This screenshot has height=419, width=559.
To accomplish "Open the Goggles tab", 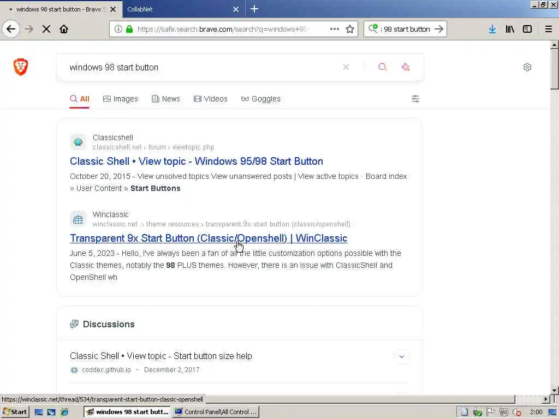I will point(260,99).
